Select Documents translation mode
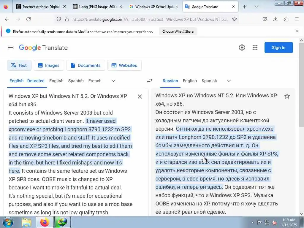The image size is (304, 228). tap(86, 65)
